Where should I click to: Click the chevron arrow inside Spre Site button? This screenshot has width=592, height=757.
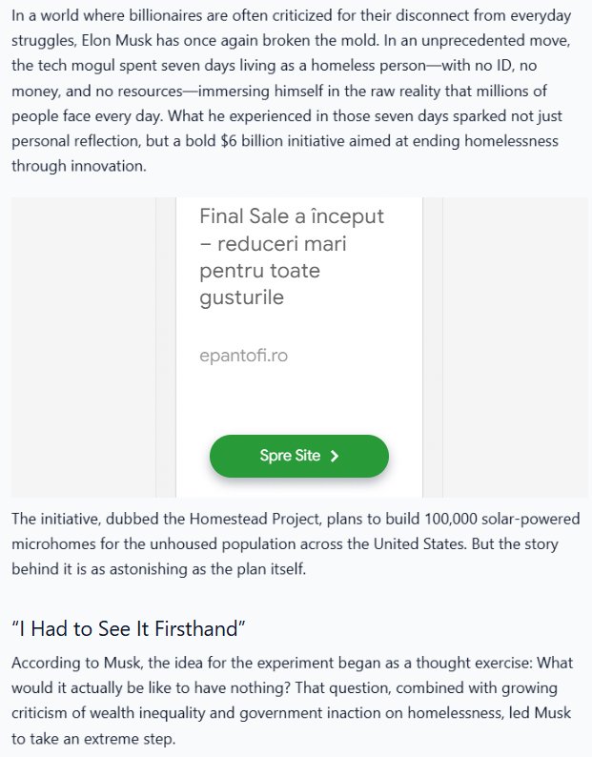[335, 456]
